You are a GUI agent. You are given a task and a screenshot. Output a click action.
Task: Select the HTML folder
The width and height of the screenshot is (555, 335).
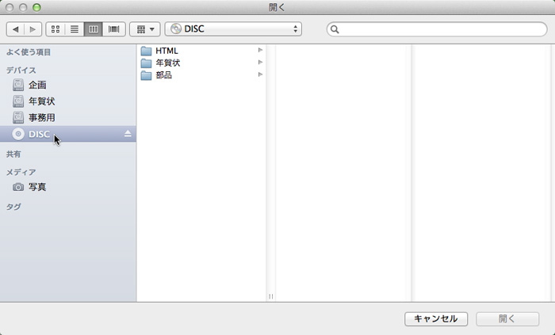[x=166, y=51]
